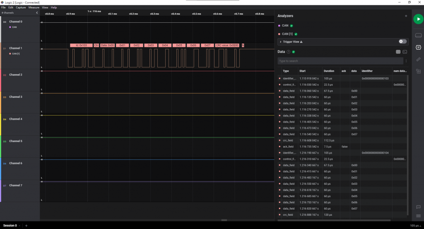Select the CAN [1] analyzer entry
Viewport: 424px width, 229px height.
click(287, 34)
